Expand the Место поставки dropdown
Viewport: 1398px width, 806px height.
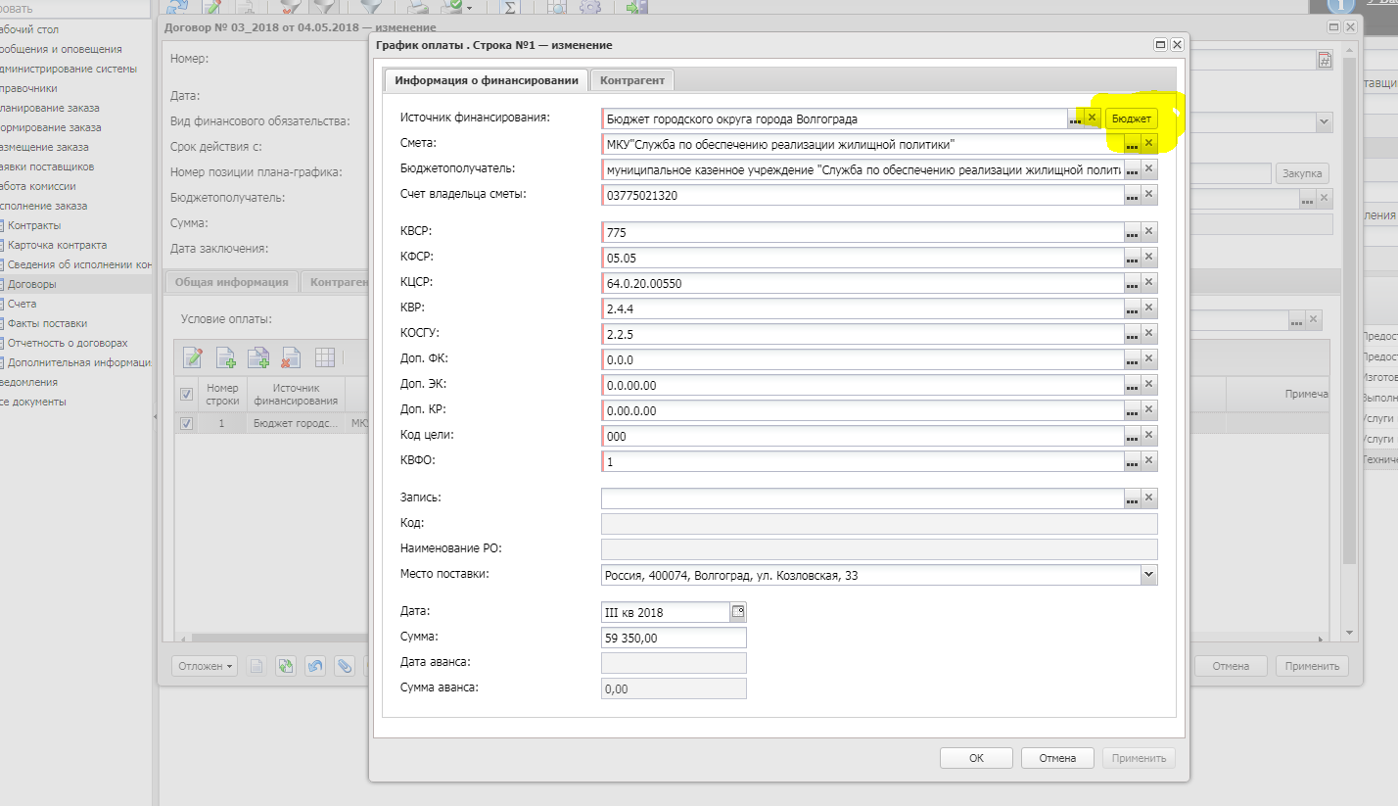1148,575
